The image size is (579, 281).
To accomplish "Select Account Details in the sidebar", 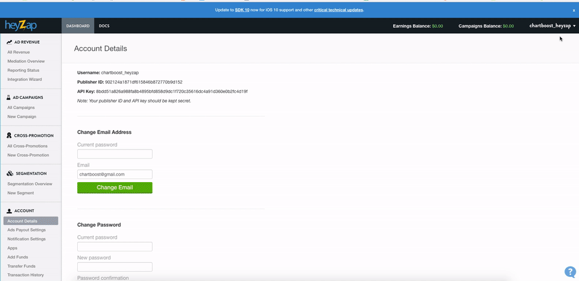I will (x=31, y=221).
